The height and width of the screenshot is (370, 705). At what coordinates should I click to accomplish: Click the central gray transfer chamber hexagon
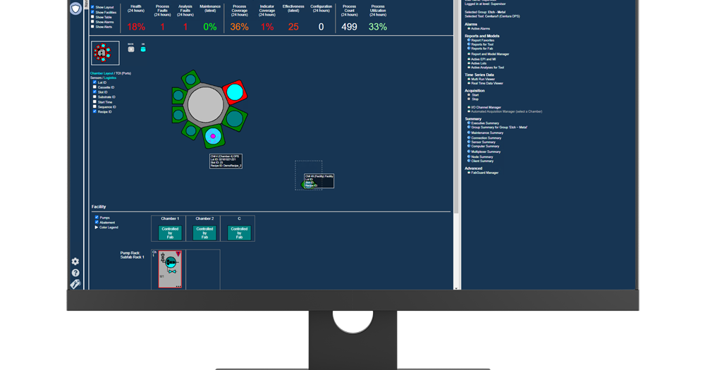pyautogui.click(x=203, y=104)
